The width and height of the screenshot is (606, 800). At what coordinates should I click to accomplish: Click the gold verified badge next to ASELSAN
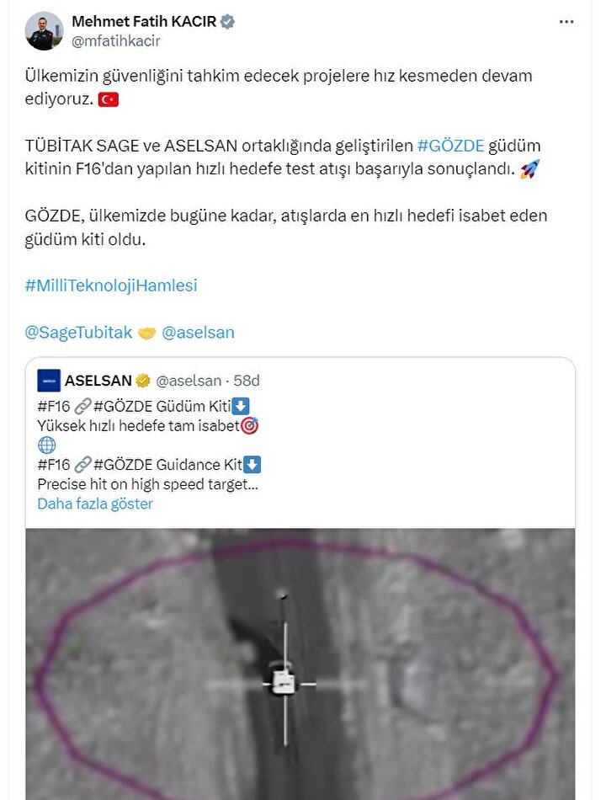(x=143, y=381)
